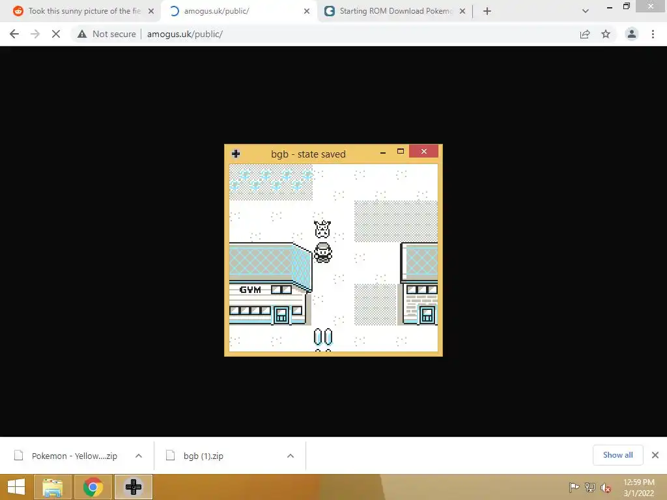This screenshot has height=500, width=667.
Task: Minimize the Chrome browser window
Action: [610, 7]
